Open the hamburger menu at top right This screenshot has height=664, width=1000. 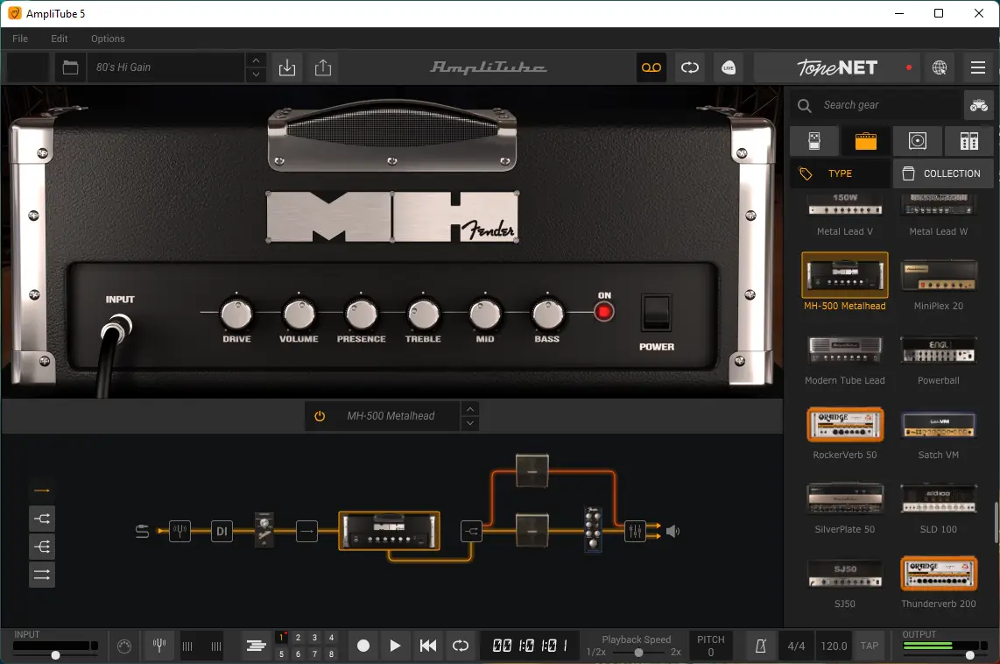pos(978,67)
